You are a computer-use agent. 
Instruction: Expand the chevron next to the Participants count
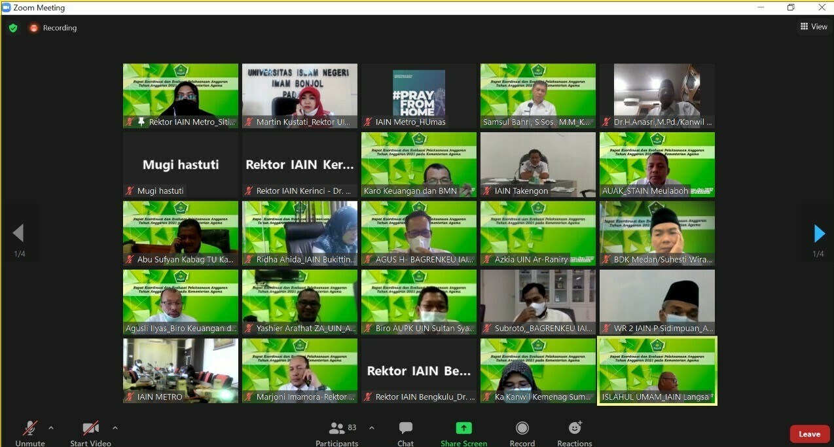(x=371, y=429)
